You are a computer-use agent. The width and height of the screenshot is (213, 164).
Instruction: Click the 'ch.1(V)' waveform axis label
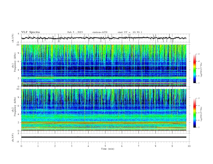pyautogui.click(x=13, y=38)
